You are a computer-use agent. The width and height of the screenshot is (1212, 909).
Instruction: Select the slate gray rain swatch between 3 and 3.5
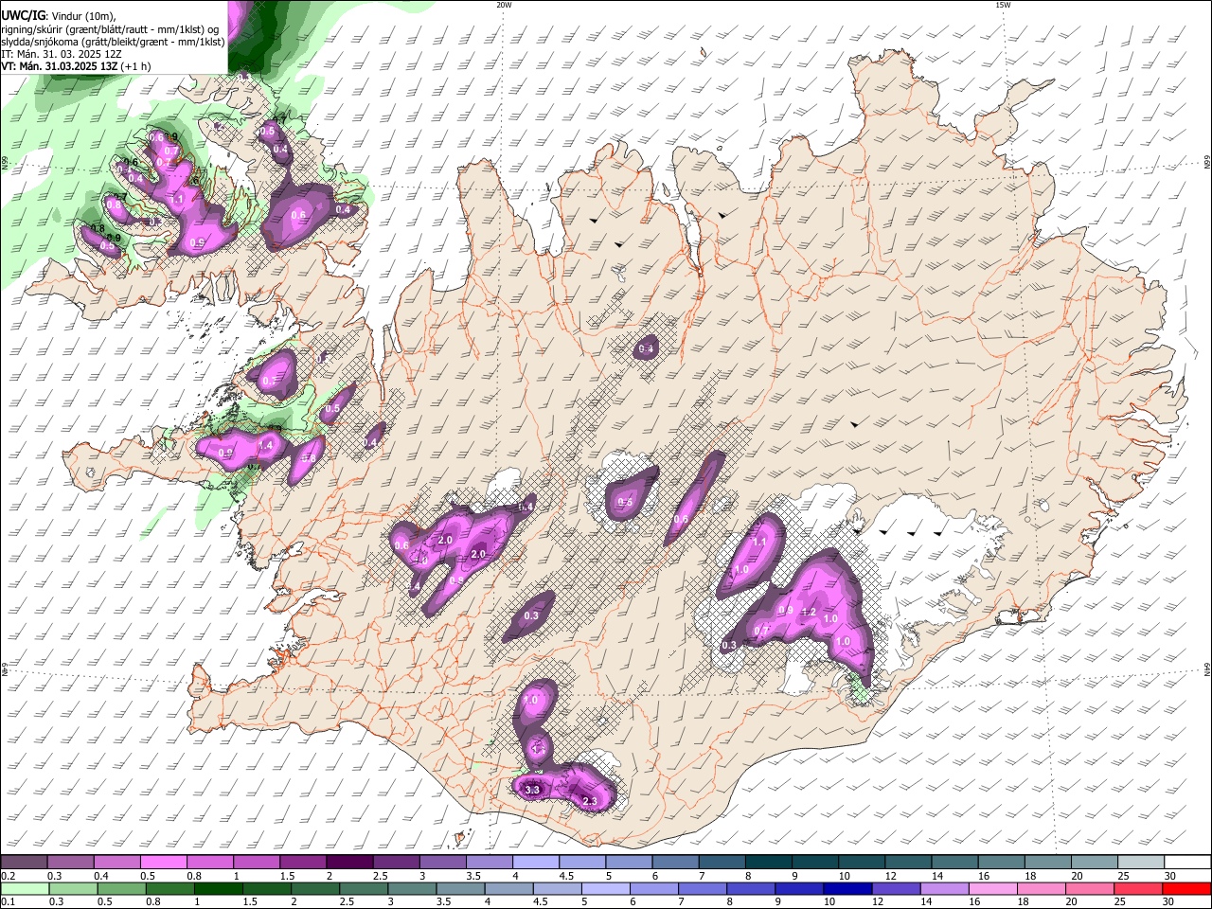(410, 888)
